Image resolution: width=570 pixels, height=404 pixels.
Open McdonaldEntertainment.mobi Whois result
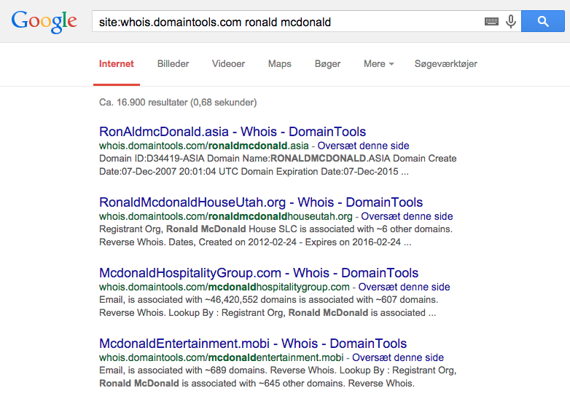(x=253, y=344)
